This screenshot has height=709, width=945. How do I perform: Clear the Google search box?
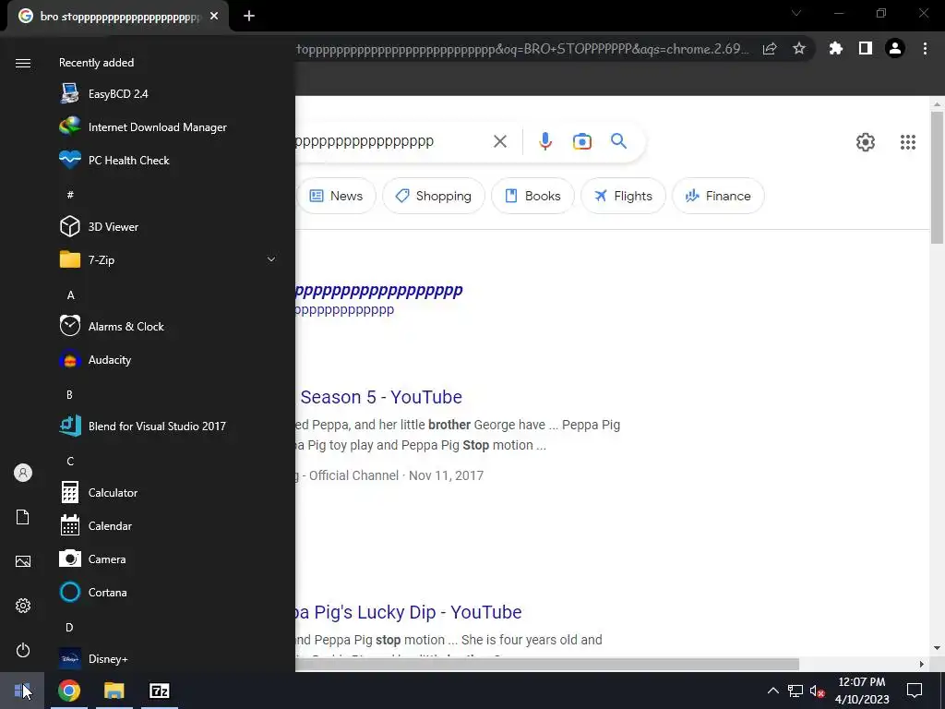500,141
